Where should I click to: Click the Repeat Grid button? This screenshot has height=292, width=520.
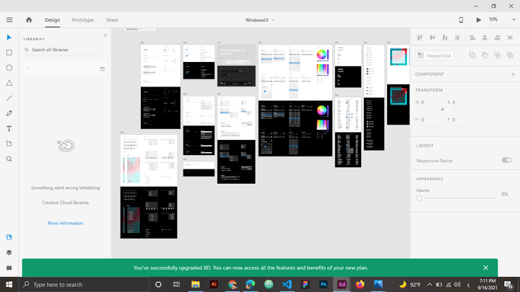coord(435,56)
